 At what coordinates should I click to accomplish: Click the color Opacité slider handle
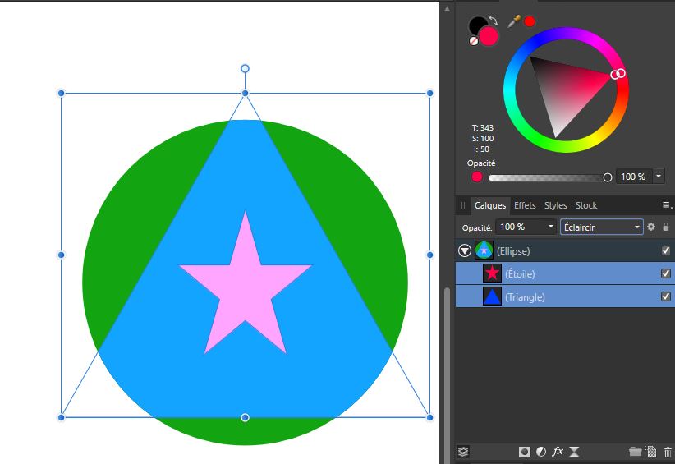pos(608,177)
